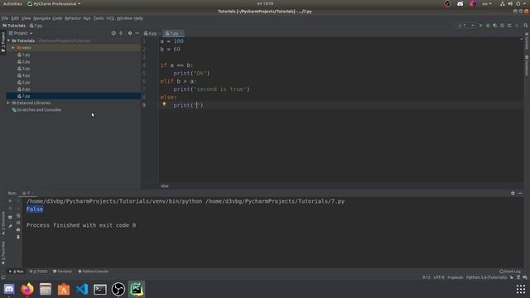Image resolution: width=530 pixels, height=298 pixels.
Task: Open the File menu
Action: (x=5, y=18)
